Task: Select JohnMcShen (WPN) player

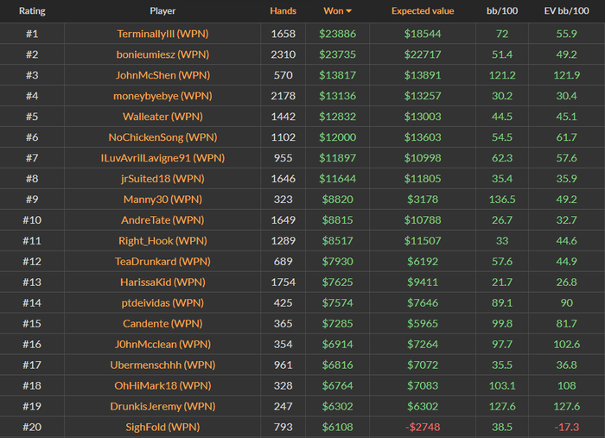Action: 162,75
